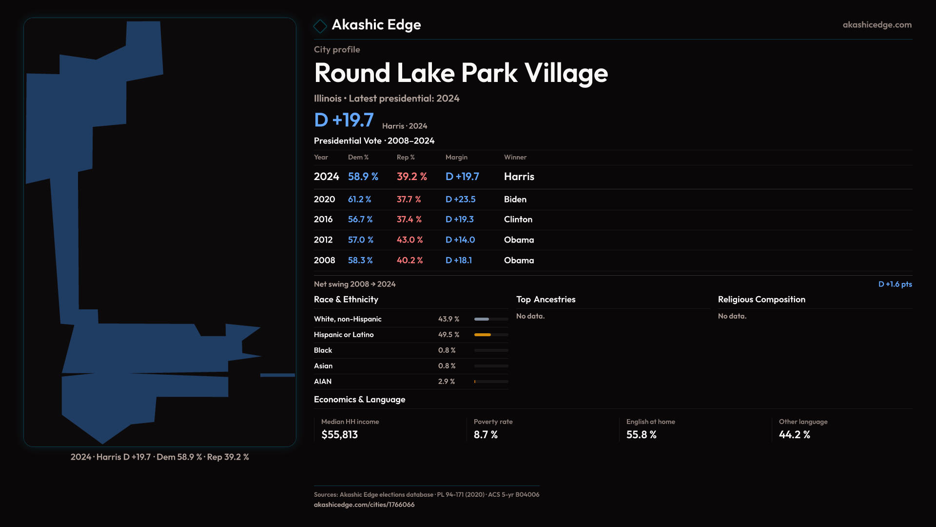Click the Hispanic or Latino orange bar
The width and height of the screenshot is (936, 527).
click(x=483, y=335)
